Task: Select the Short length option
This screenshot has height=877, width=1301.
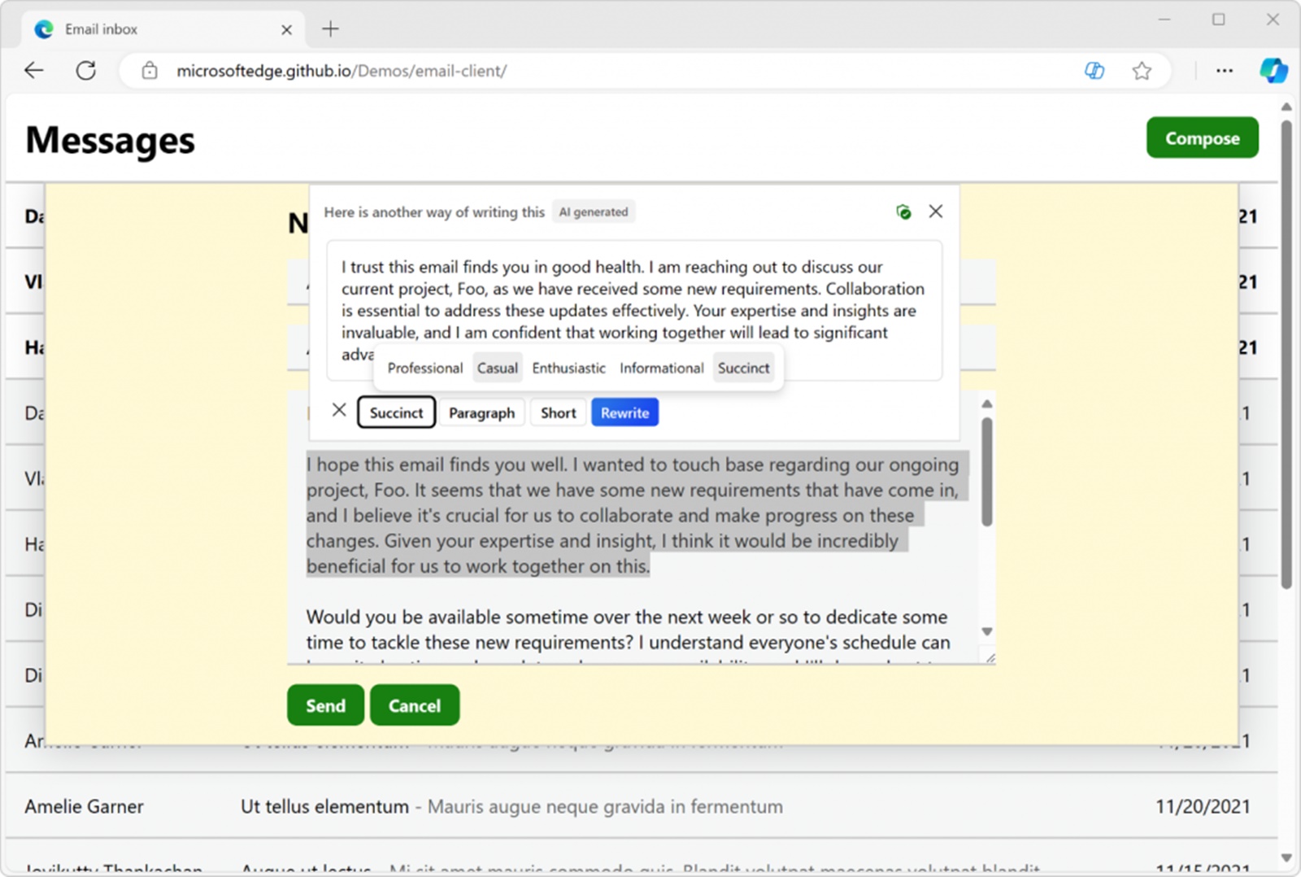Action: click(x=557, y=412)
